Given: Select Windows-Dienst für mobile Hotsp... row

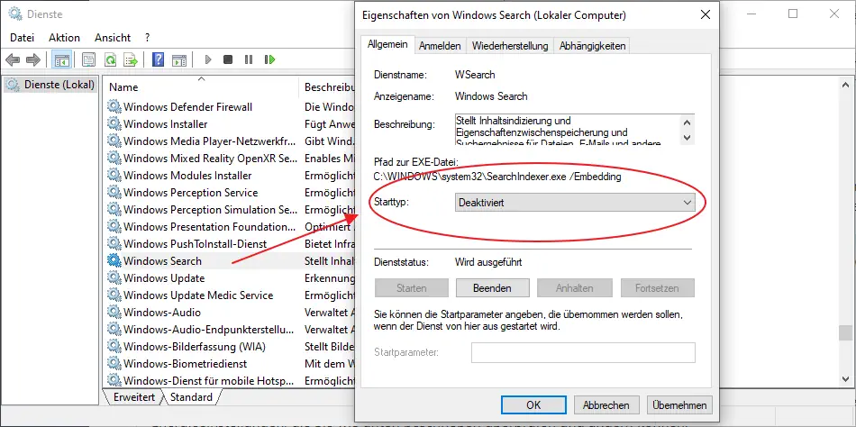Looking at the screenshot, I should (x=231, y=380).
